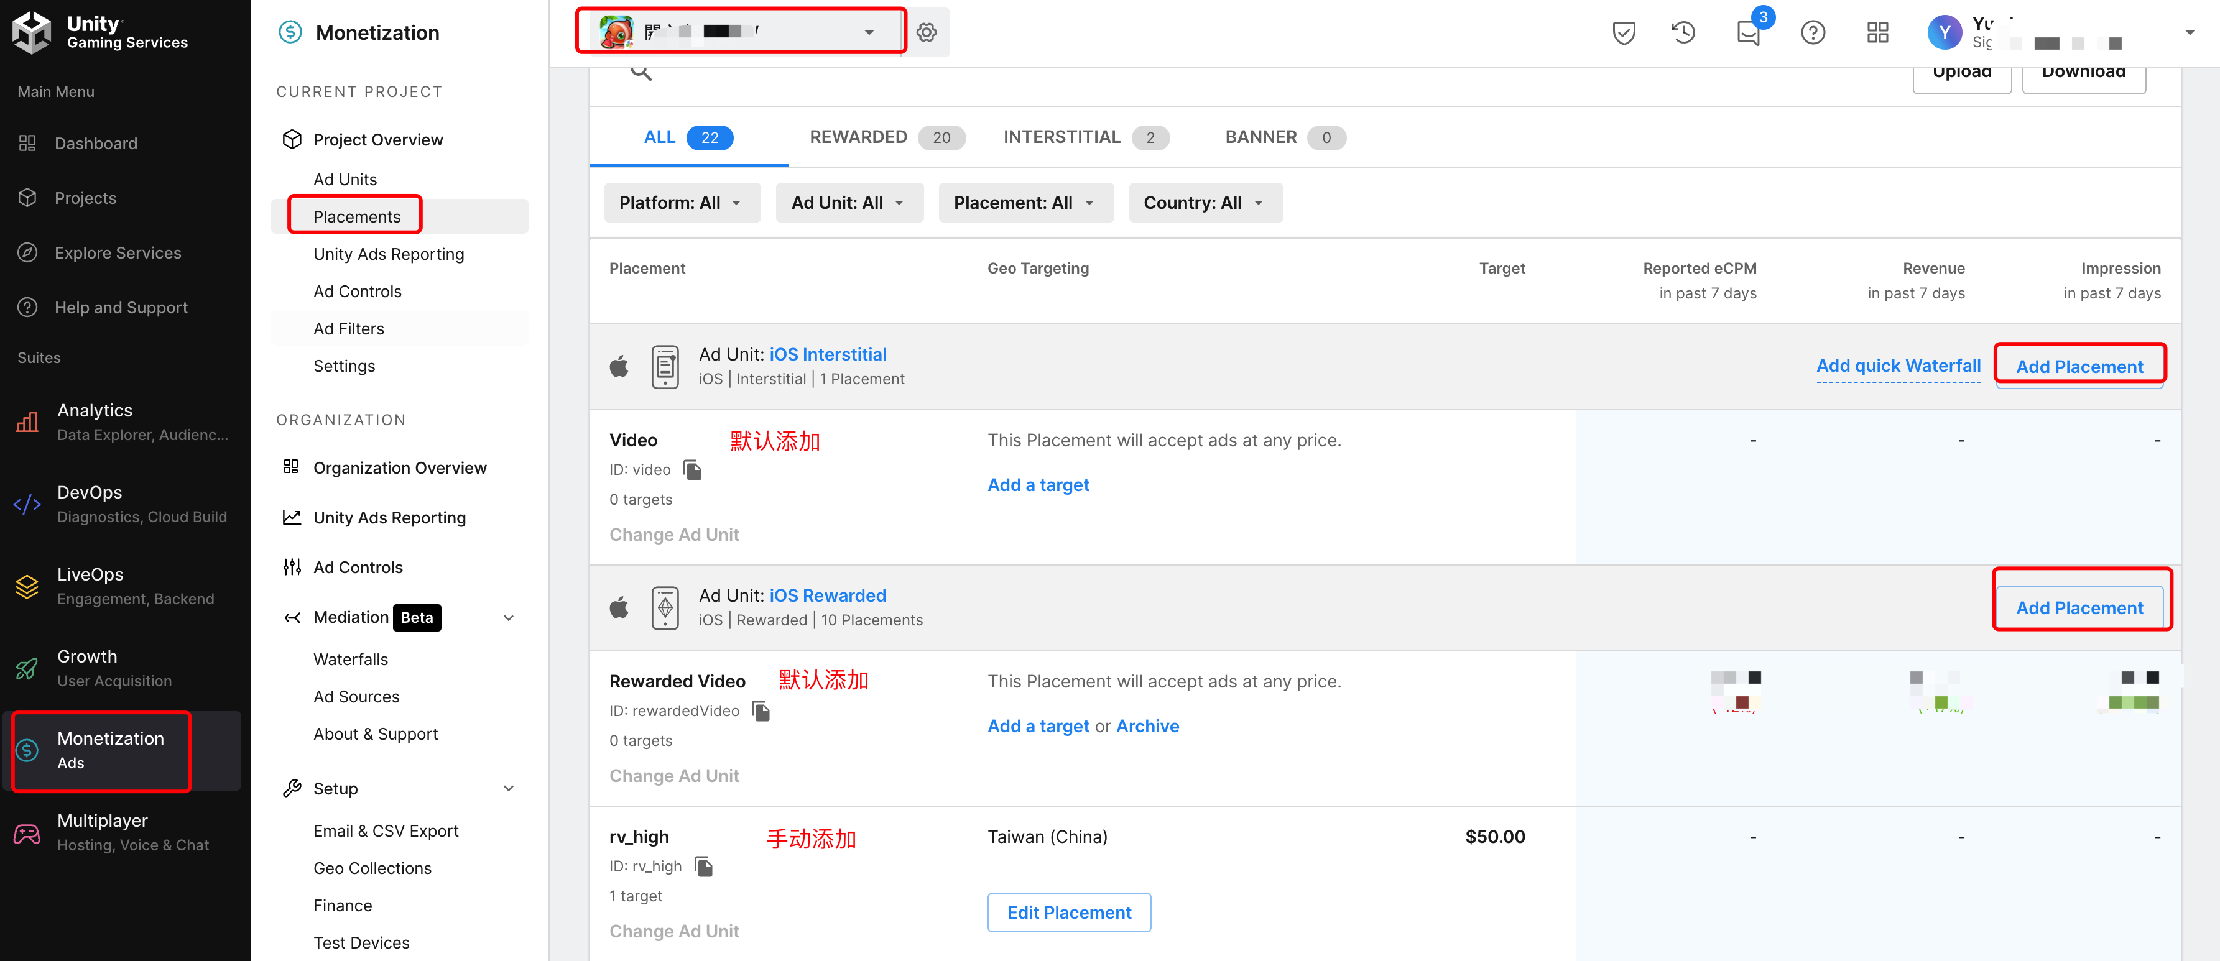Click the iOS Rewarded ad unit phone icon

coord(665,608)
